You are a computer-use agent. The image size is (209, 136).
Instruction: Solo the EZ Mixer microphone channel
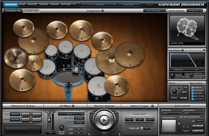(x=50, y=112)
